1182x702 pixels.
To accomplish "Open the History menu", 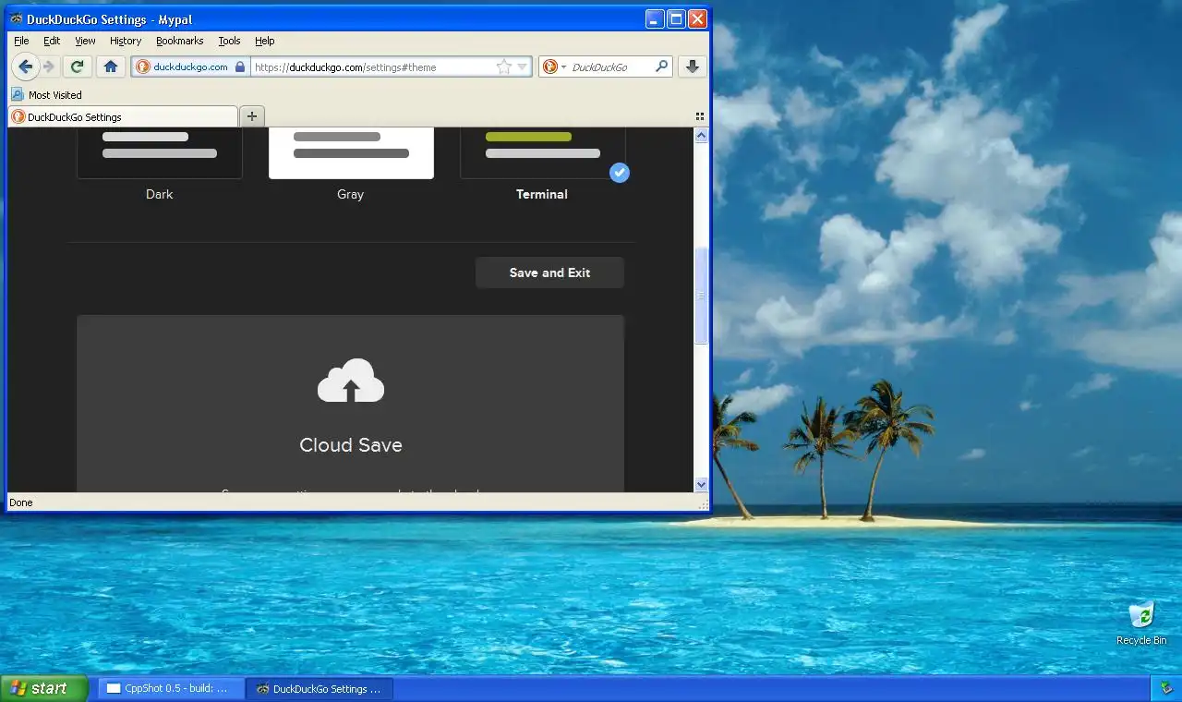I will (x=126, y=41).
